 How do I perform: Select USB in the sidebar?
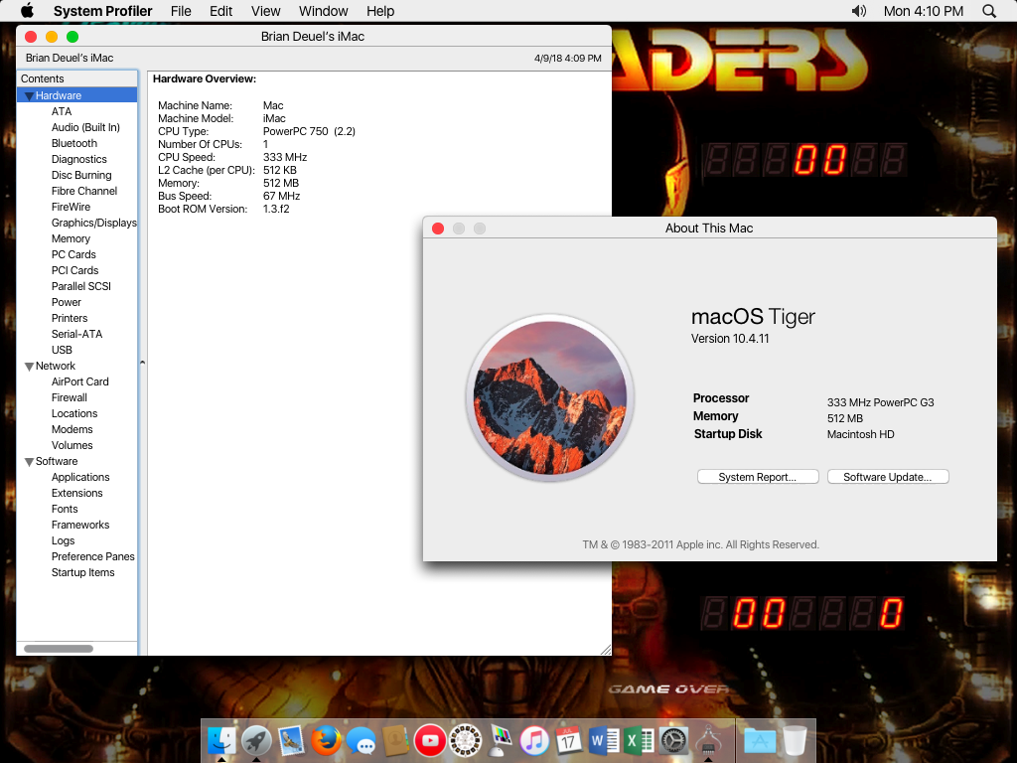pos(62,350)
